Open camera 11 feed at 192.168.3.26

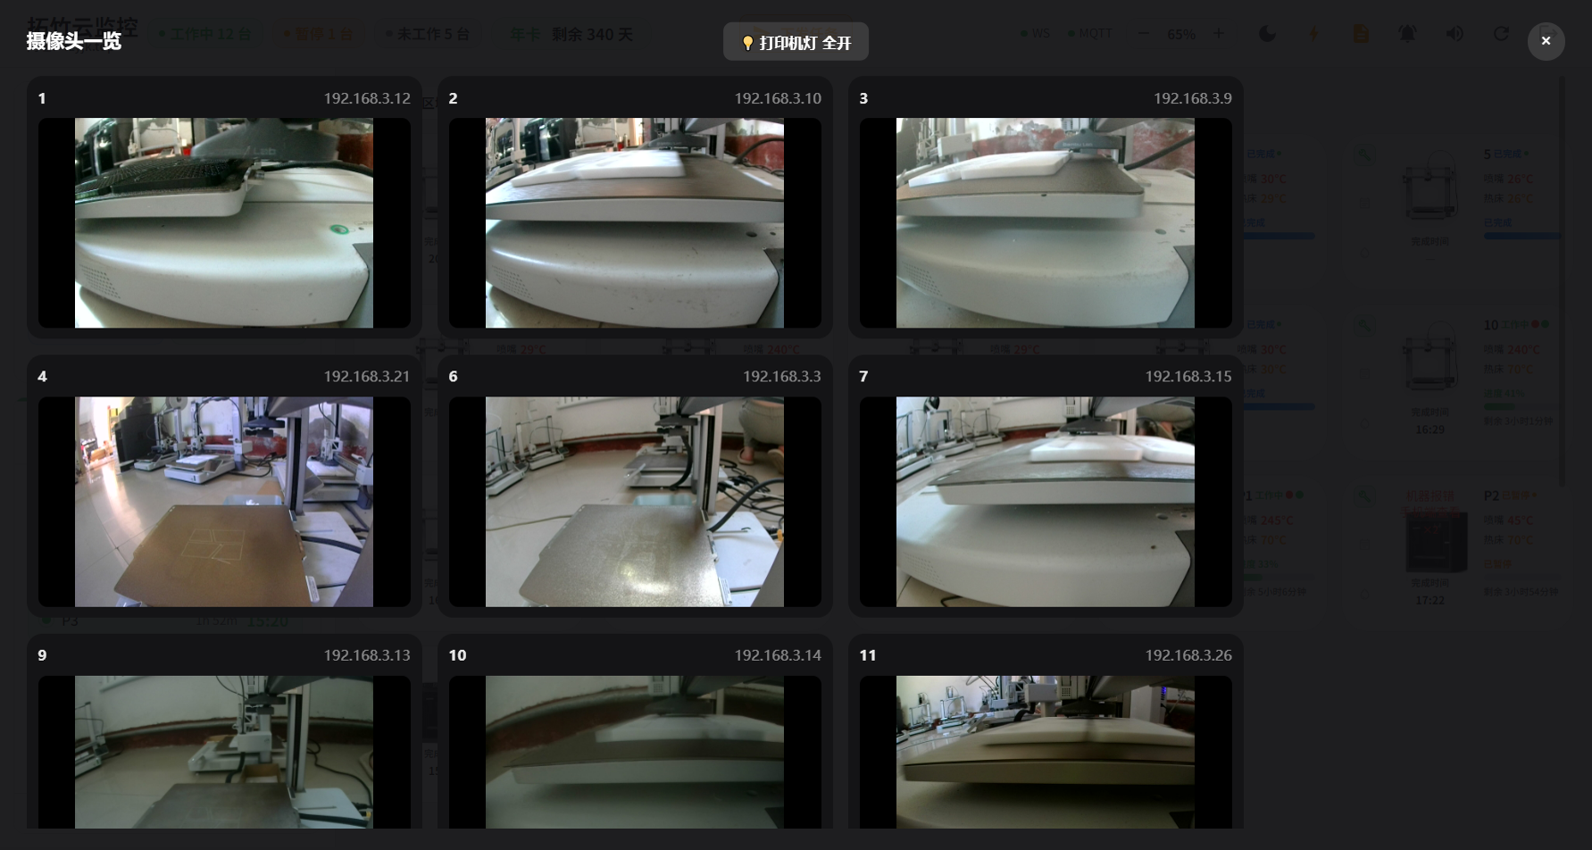(x=1046, y=752)
